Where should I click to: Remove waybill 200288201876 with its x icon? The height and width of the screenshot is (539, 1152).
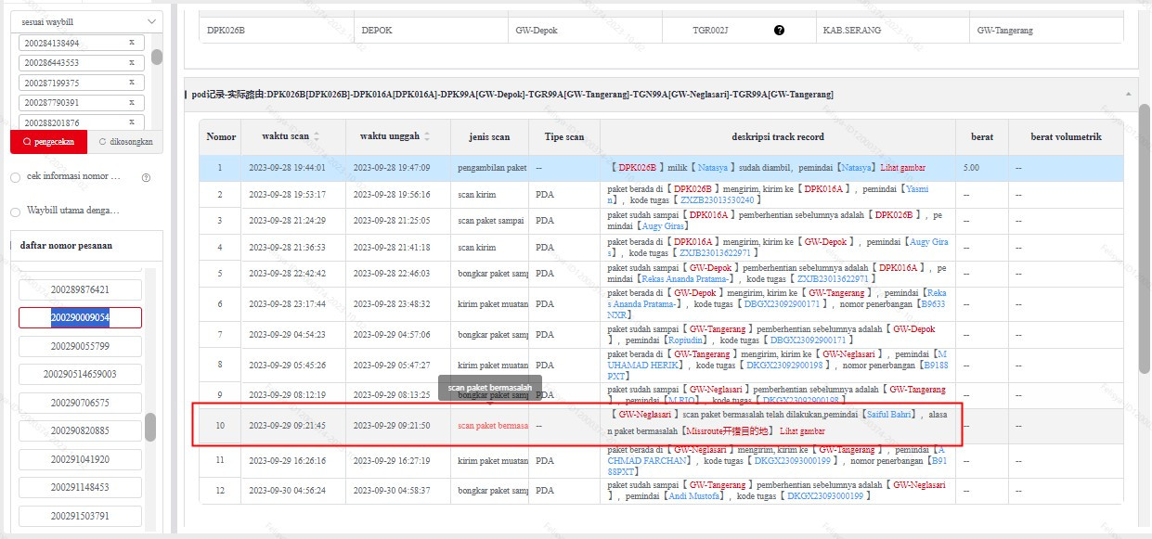point(131,122)
